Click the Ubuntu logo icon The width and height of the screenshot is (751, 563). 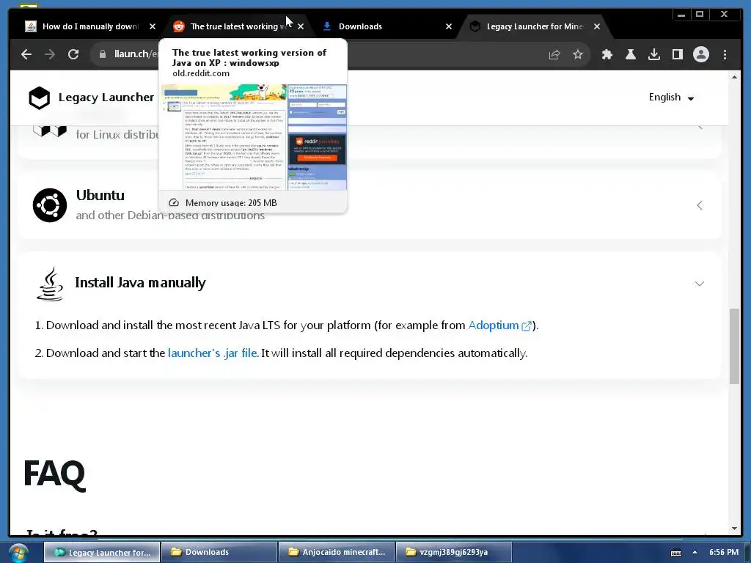50,205
